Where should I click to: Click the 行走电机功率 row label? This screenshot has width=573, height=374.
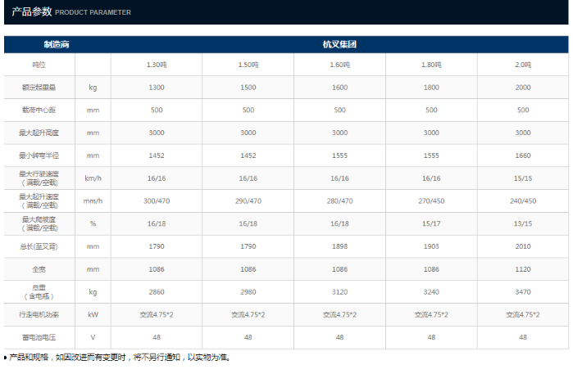[39, 314]
